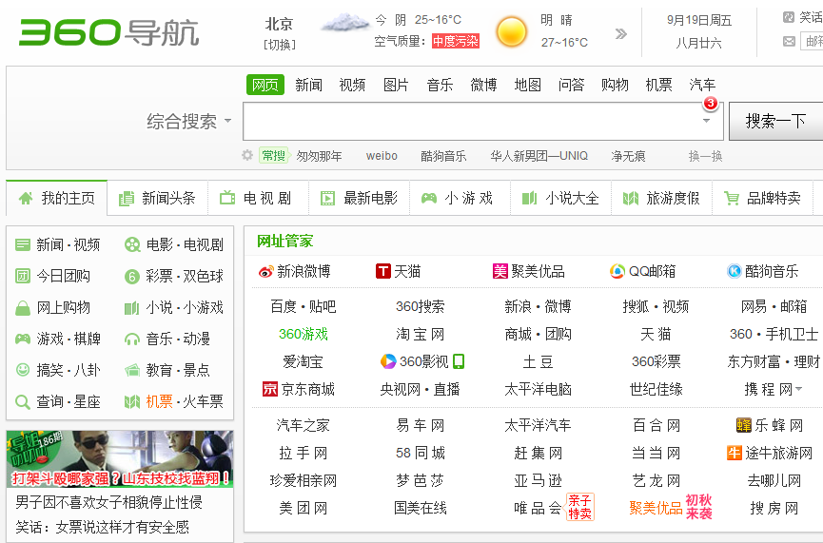
Task: Click the map icon beside 旅游度假
Action: (x=631, y=199)
